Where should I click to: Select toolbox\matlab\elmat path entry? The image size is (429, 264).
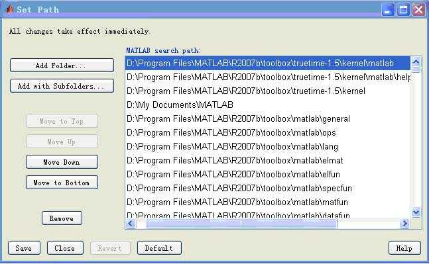point(268,161)
